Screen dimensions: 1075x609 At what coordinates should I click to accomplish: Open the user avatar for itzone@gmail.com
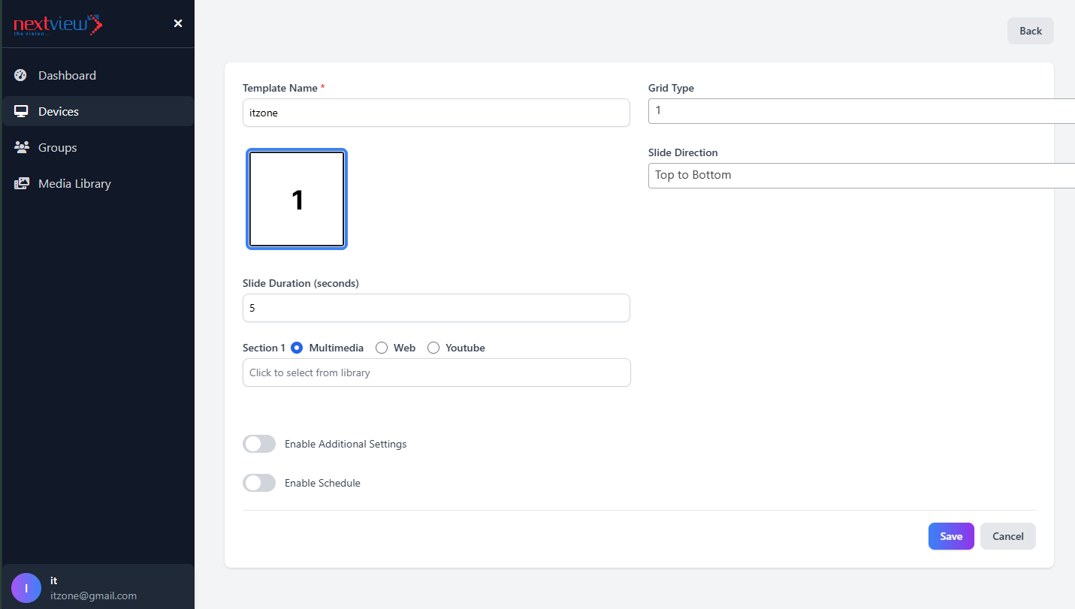click(x=26, y=587)
